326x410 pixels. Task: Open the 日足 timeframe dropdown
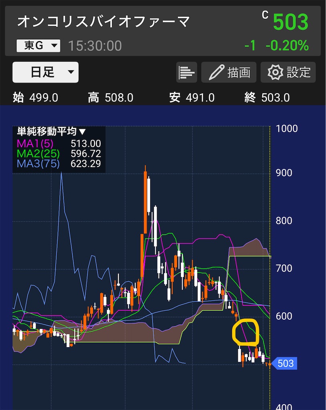click(45, 72)
